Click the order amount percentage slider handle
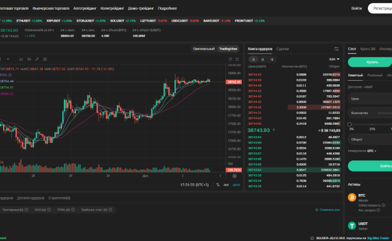This screenshot has height=241, width=392. (x=350, y=124)
